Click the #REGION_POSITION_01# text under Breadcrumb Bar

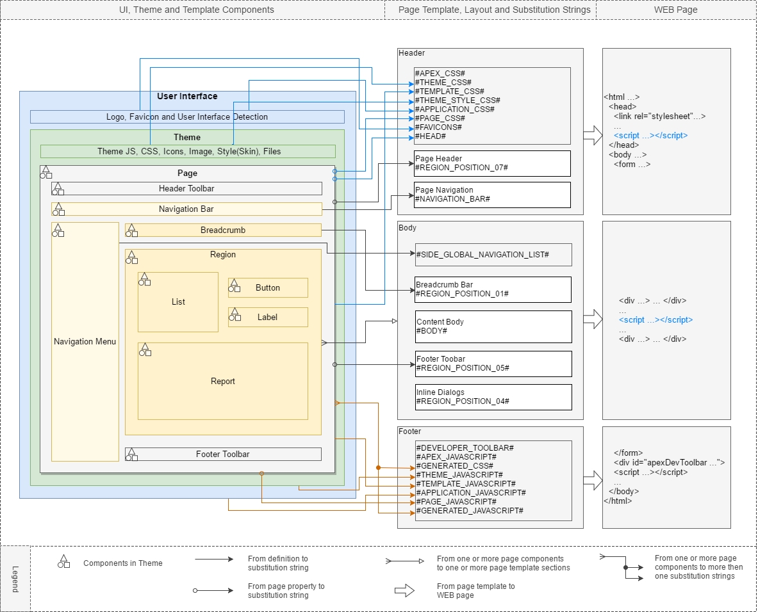tap(462, 294)
